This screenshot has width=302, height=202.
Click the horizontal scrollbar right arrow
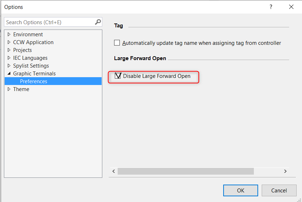click(285, 171)
